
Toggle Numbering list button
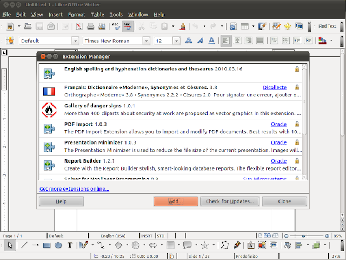(x=274, y=41)
